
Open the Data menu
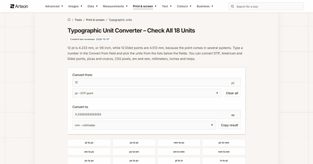(x=93, y=6)
